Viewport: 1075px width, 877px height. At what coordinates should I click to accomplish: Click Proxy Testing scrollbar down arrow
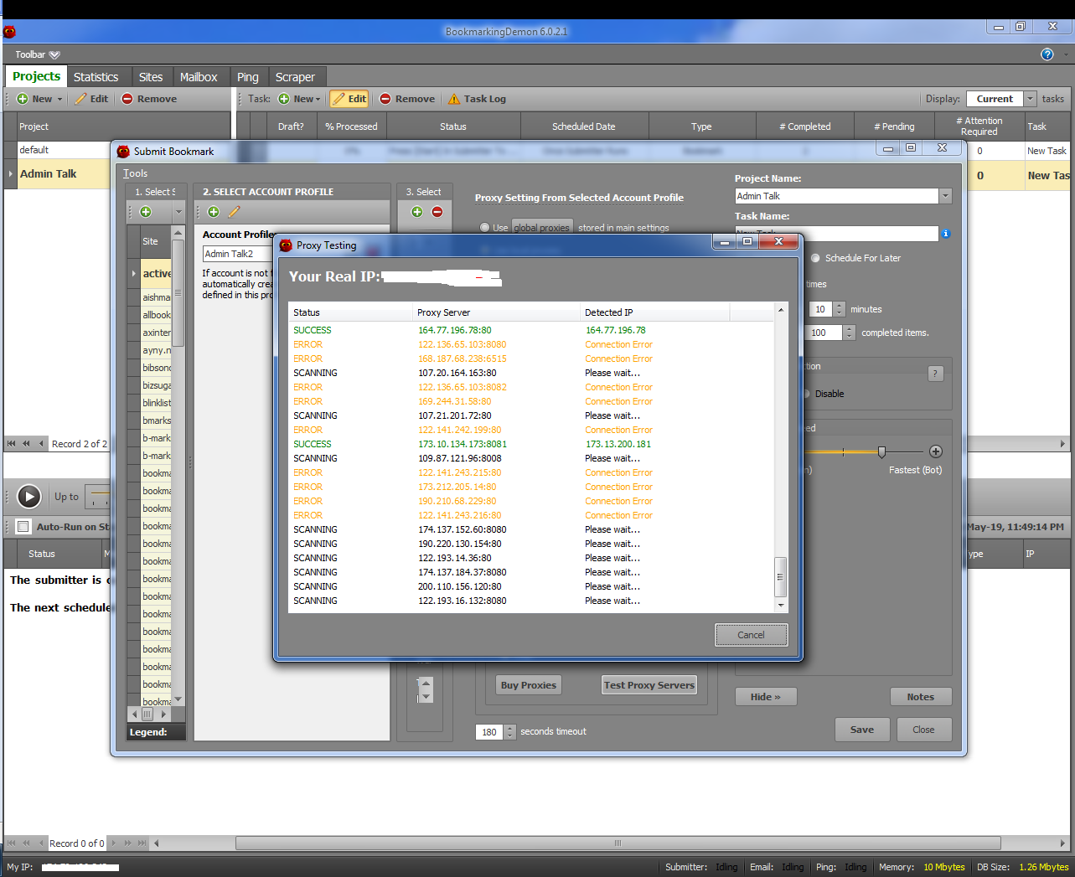[780, 605]
